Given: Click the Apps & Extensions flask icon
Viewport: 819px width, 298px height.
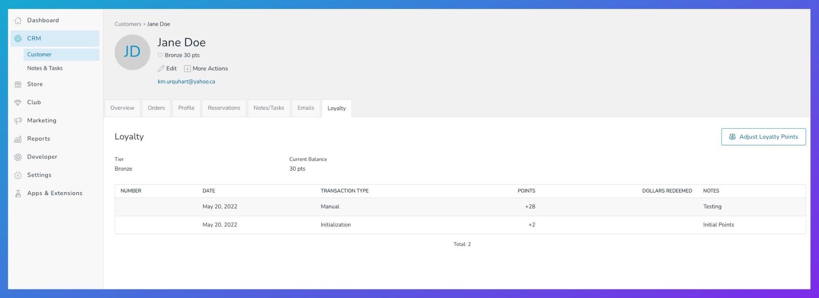Looking at the screenshot, I should (18, 193).
